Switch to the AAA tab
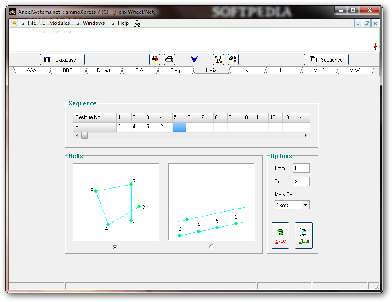392x302 pixels. click(x=32, y=70)
